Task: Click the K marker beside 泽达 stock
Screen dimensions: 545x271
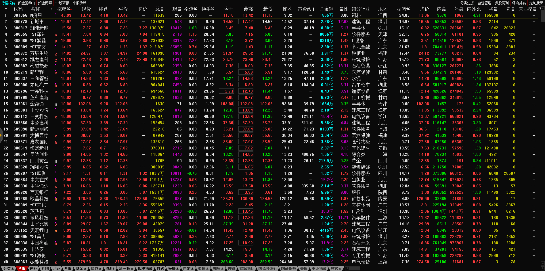Action: (56, 35)
